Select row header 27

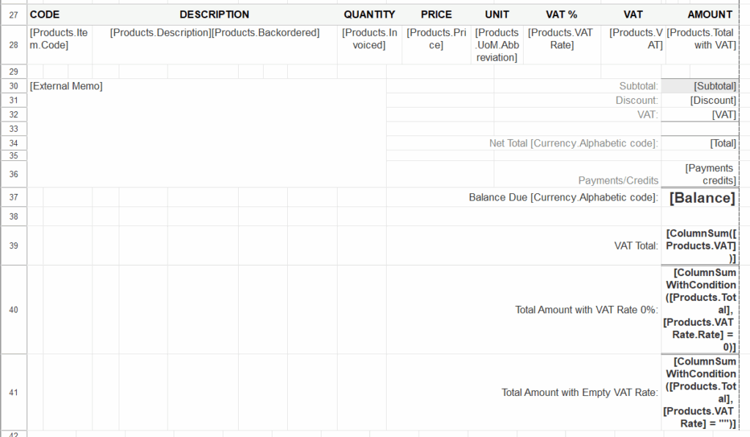click(13, 15)
